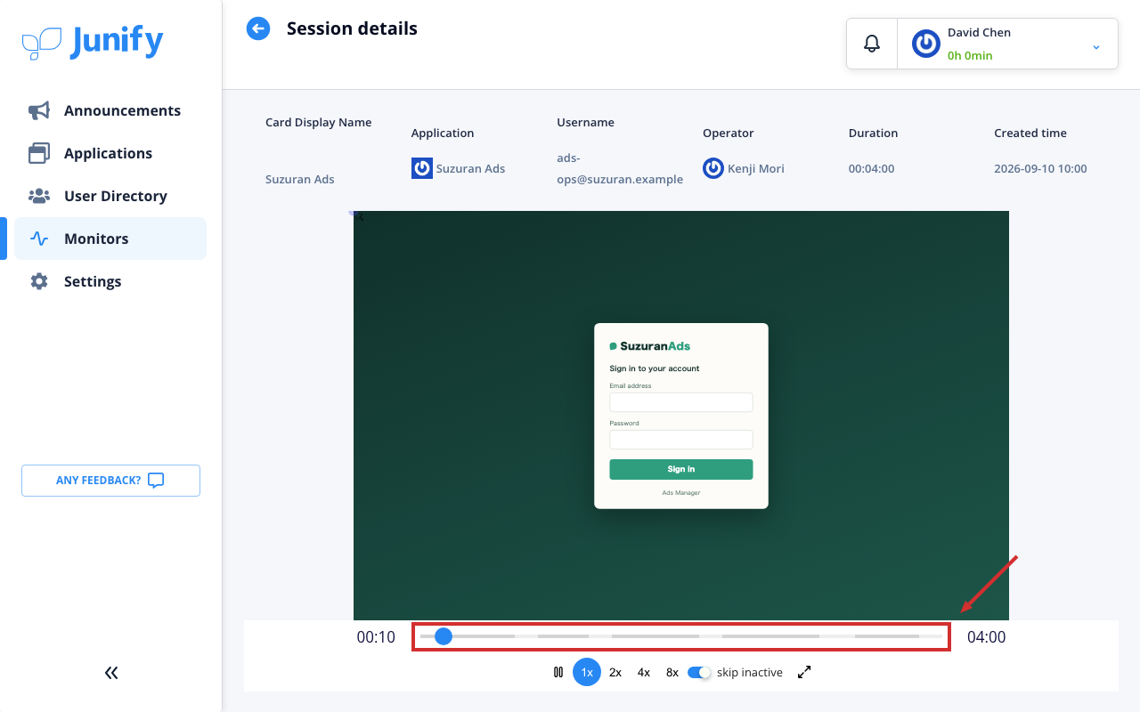Click the ads-ops@suzuran.example username
This screenshot has width=1140, height=712.
620,168
